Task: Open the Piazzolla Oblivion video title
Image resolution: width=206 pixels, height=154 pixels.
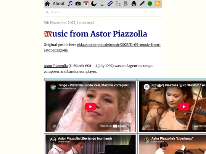Action: 179,85
